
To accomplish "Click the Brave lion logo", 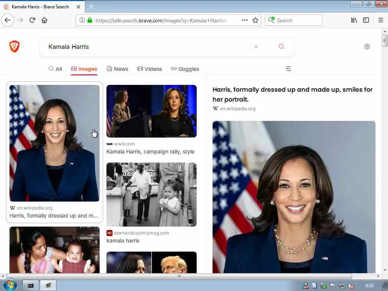I will [x=14, y=47].
